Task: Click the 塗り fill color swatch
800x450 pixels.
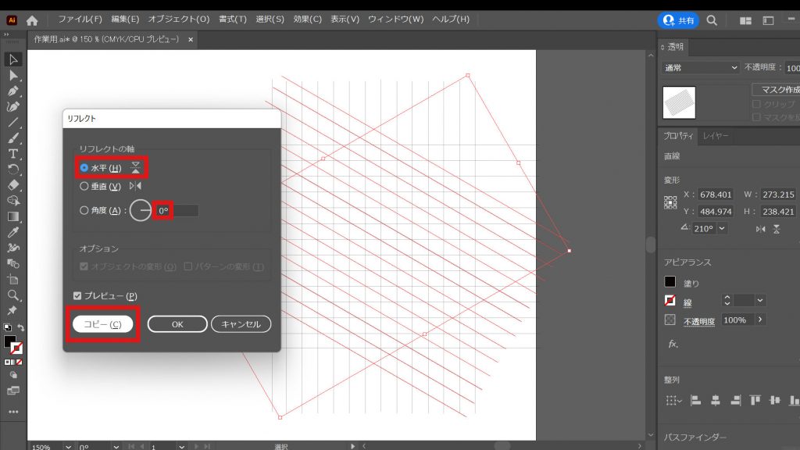Action: [670, 281]
